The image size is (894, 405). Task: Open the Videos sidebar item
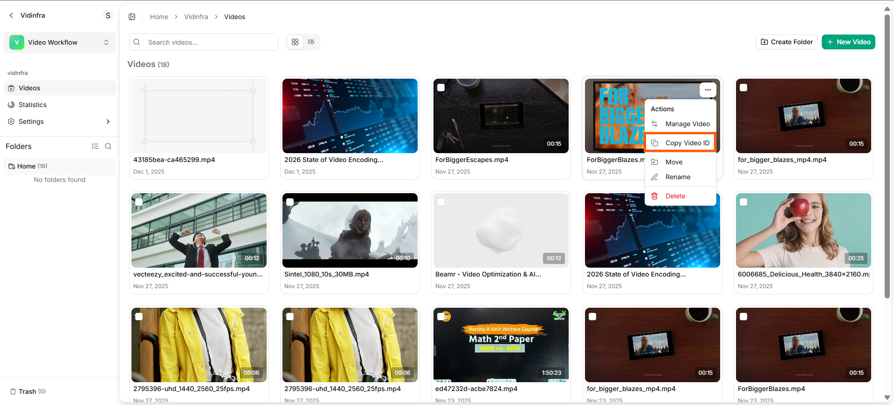[60, 88]
